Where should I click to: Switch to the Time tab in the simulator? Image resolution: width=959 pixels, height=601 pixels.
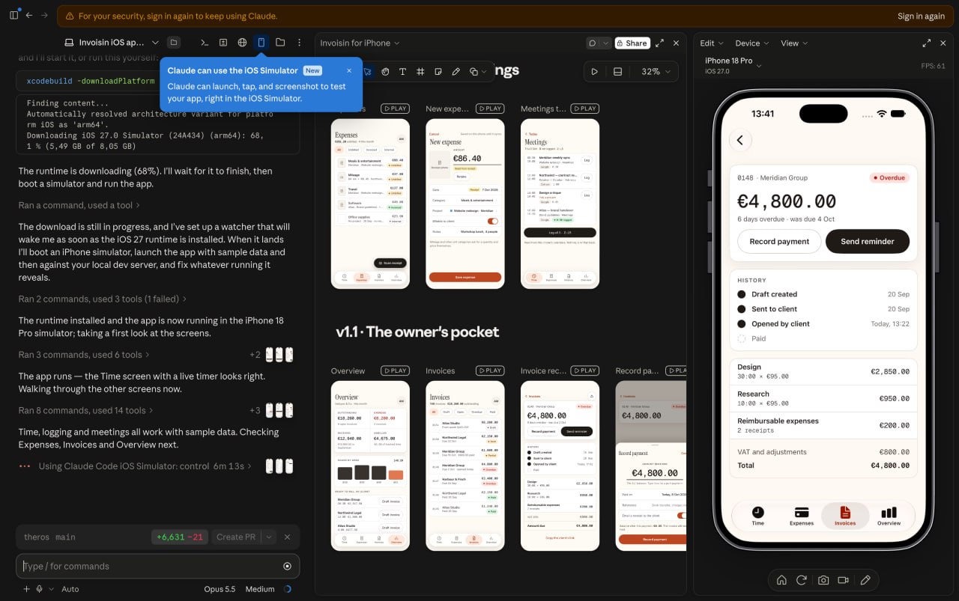(x=758, y=516)
